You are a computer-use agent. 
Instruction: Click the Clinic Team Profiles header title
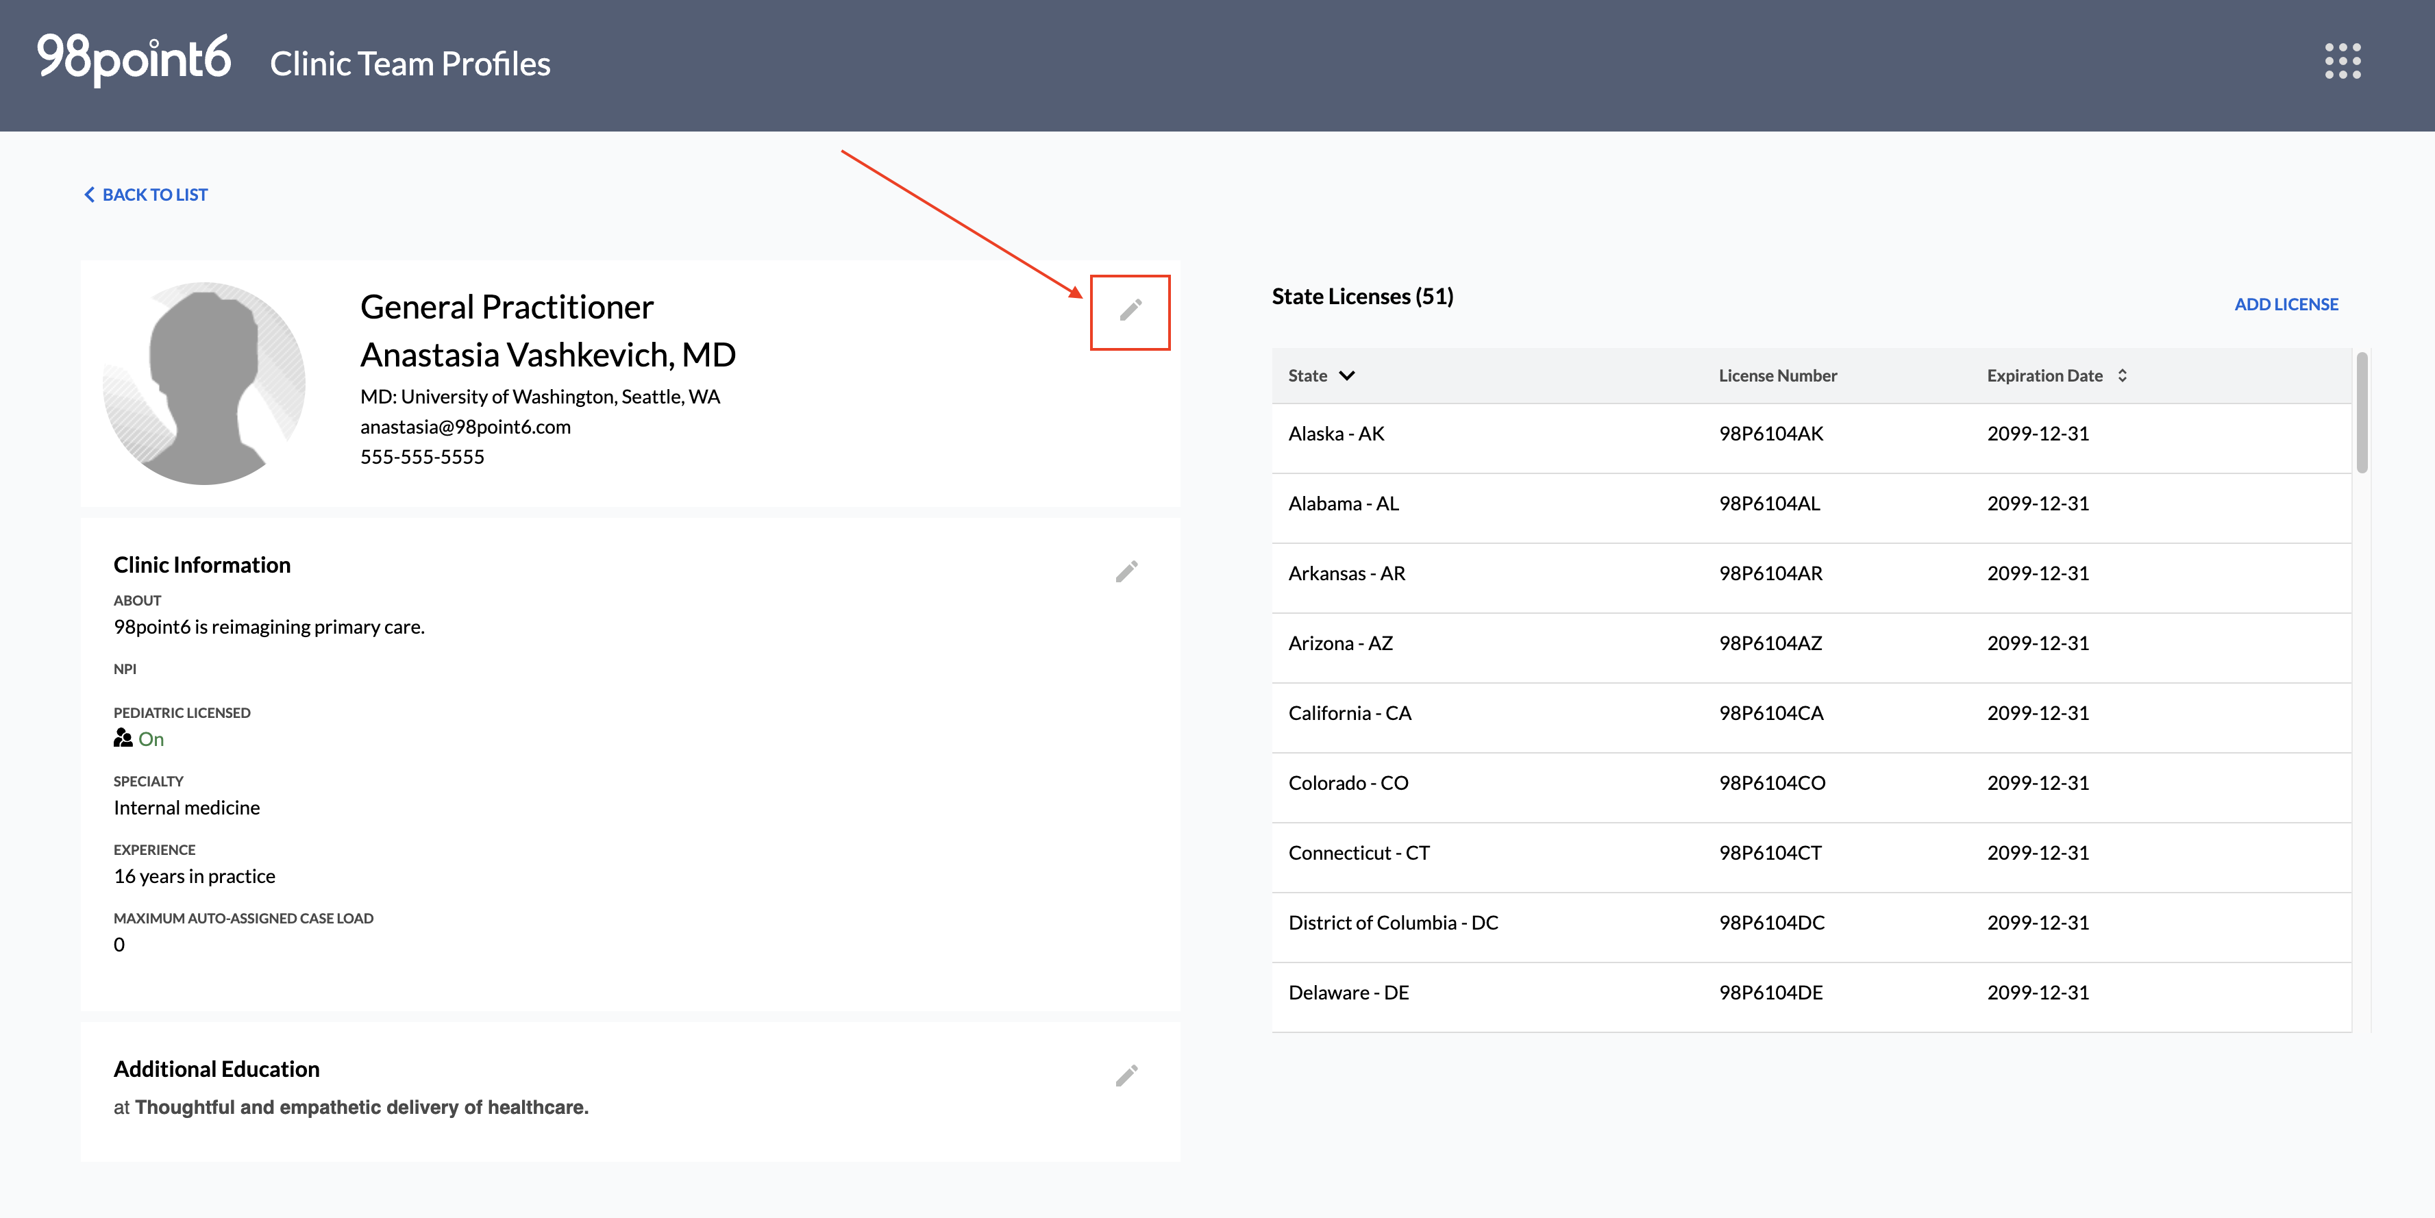[x=409, y=63]
